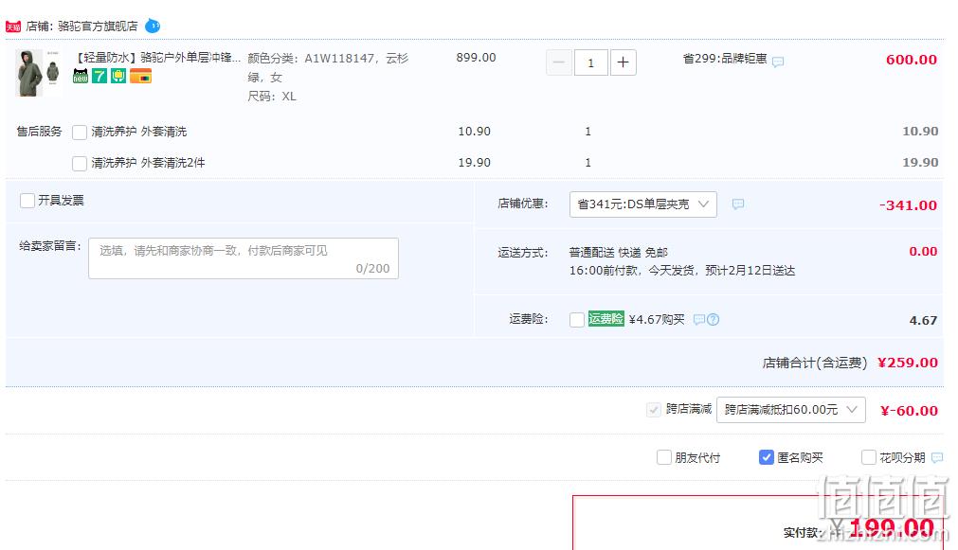Click the 普通配送 快递 免邮 shipping text
Image resolution: width=958 pixels, height=550 pixels.
point(619,252)
